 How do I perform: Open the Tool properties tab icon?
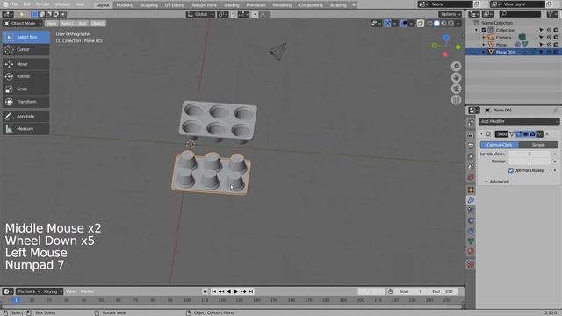pyautogui.click(x=471, y=123)
